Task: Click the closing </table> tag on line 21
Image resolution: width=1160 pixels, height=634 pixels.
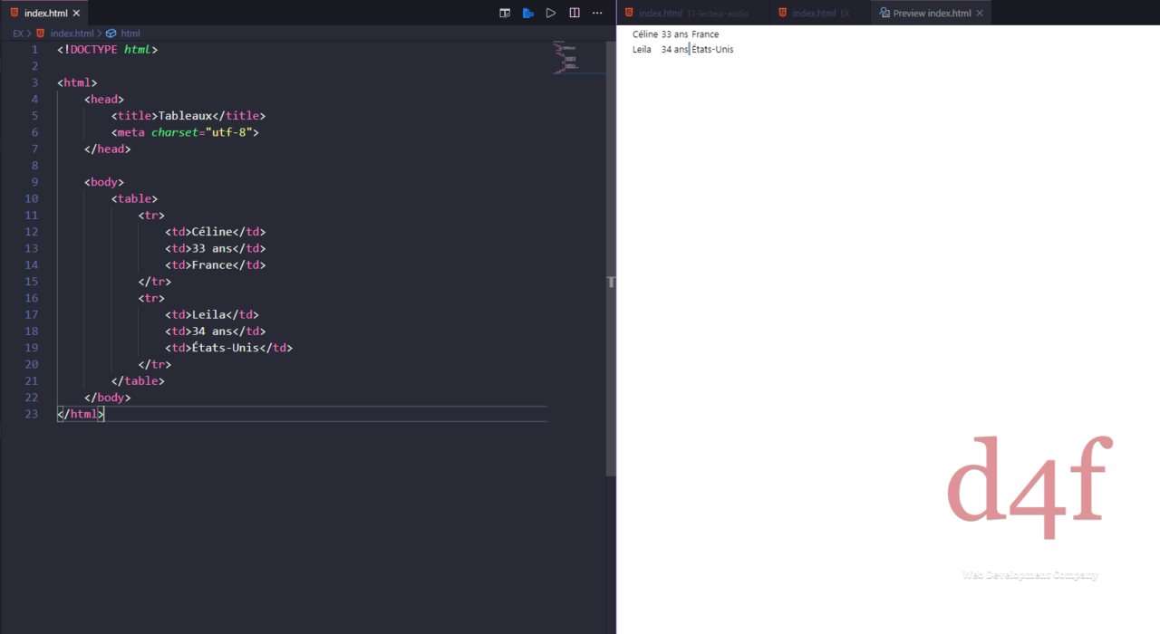Action: pos(139,381)
